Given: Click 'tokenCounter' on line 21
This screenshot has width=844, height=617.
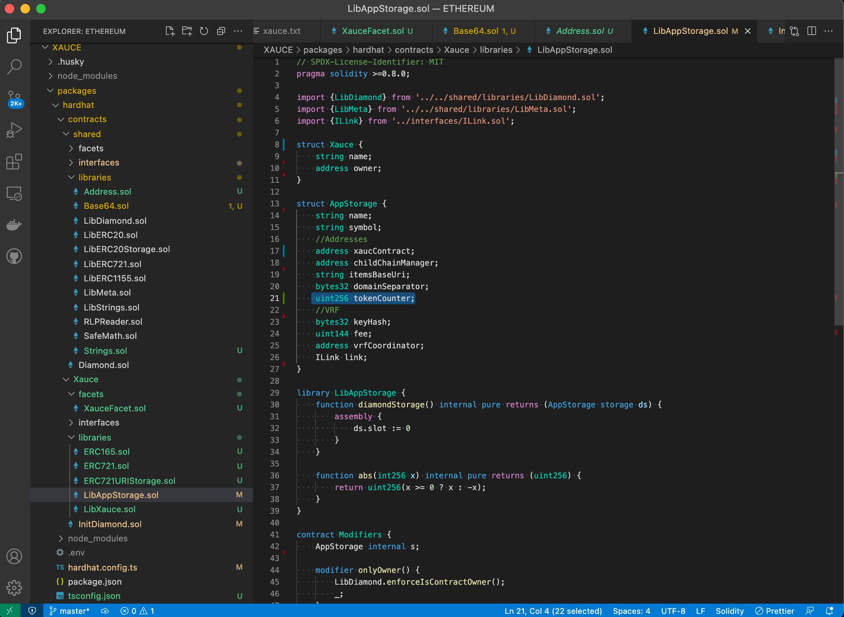Looking at the screenshot, I should coord(381,298).
